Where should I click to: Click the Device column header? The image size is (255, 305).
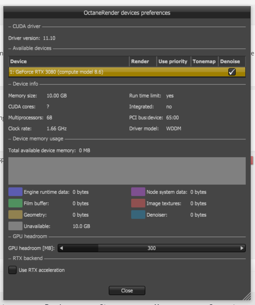click(x=68, y=61)
